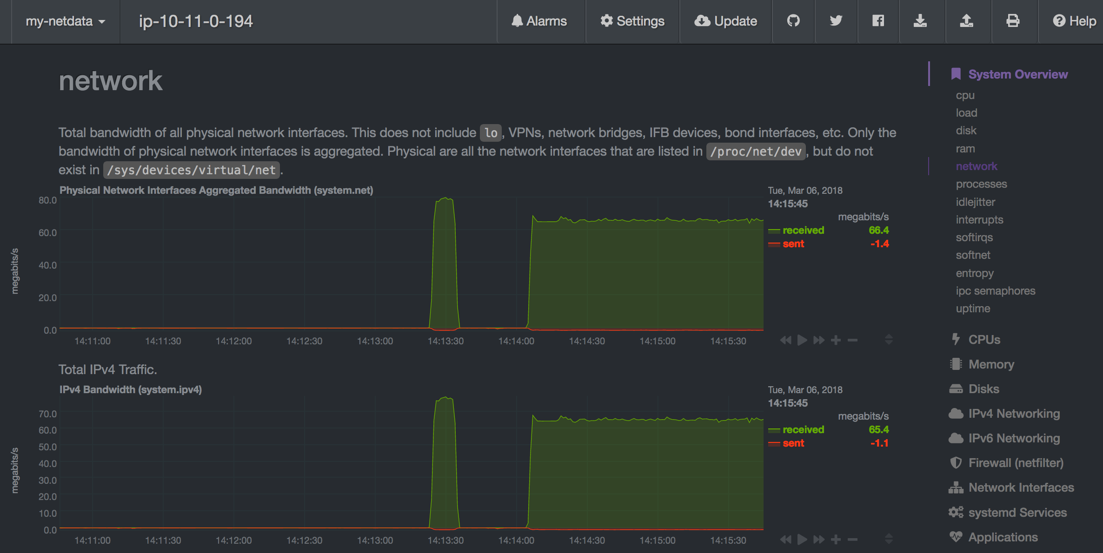Jump to the entropy section
The image size is (1103, 553).
(975, 273)
